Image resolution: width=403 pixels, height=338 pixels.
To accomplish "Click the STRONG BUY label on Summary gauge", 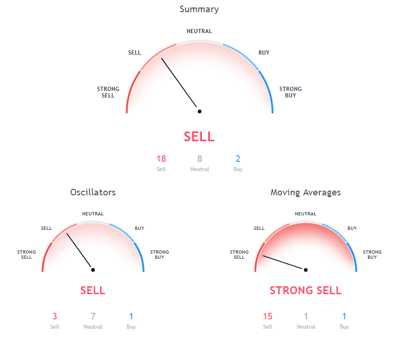I will [x=290, y=92].
